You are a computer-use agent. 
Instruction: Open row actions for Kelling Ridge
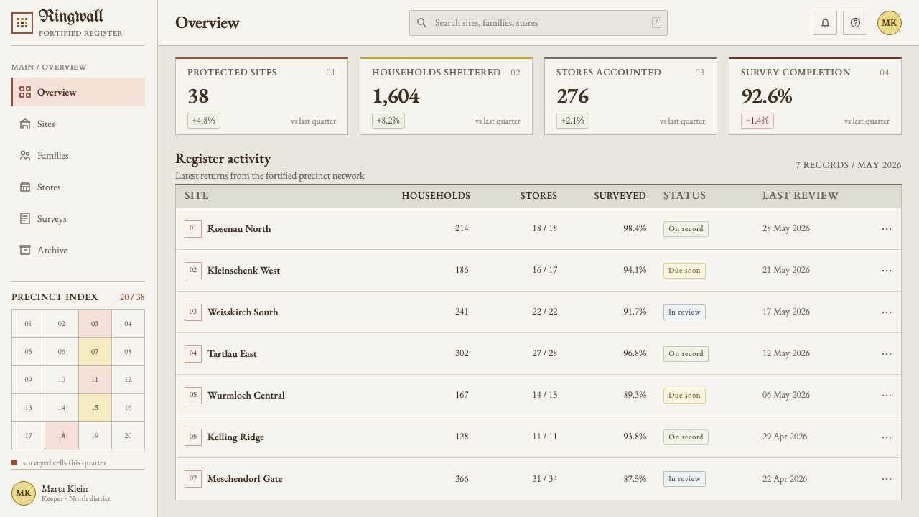(x=887, y=437)
